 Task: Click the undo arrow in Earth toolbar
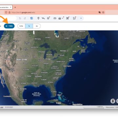coord(20,18)
